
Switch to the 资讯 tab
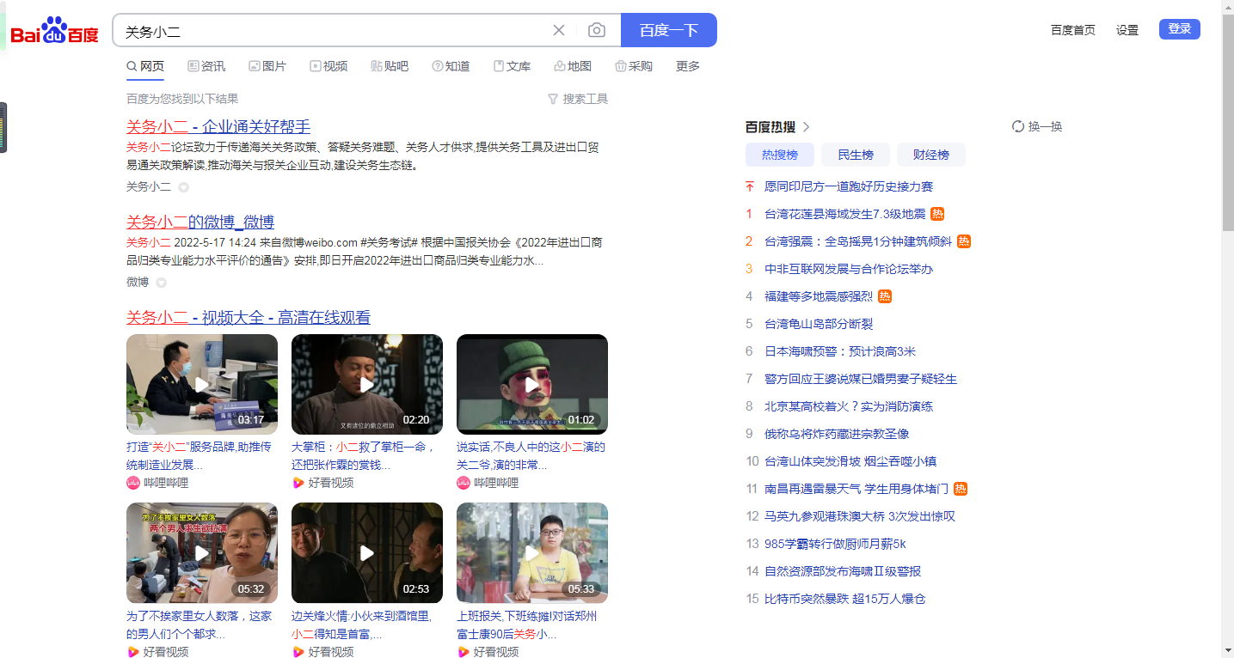point(206,66)
